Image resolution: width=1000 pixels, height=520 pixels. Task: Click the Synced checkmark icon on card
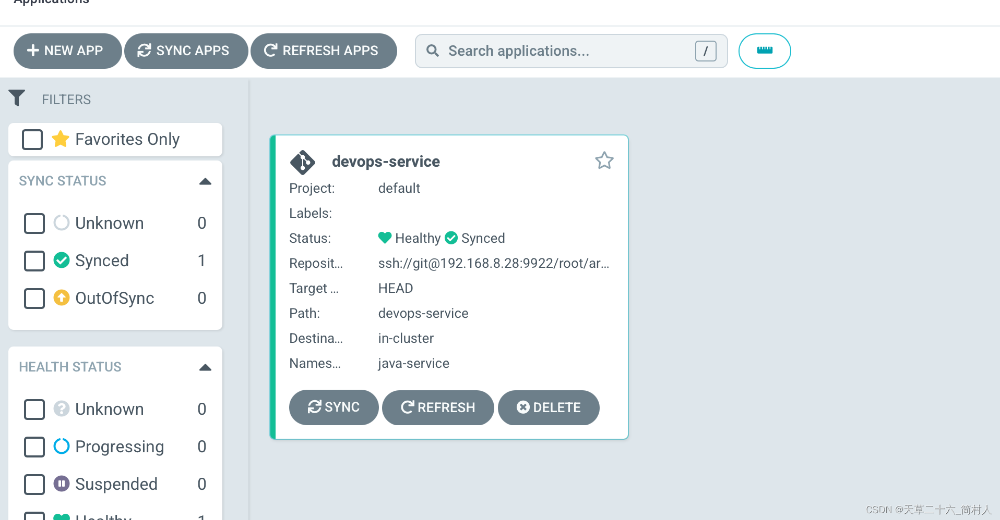tap(451, 238)
